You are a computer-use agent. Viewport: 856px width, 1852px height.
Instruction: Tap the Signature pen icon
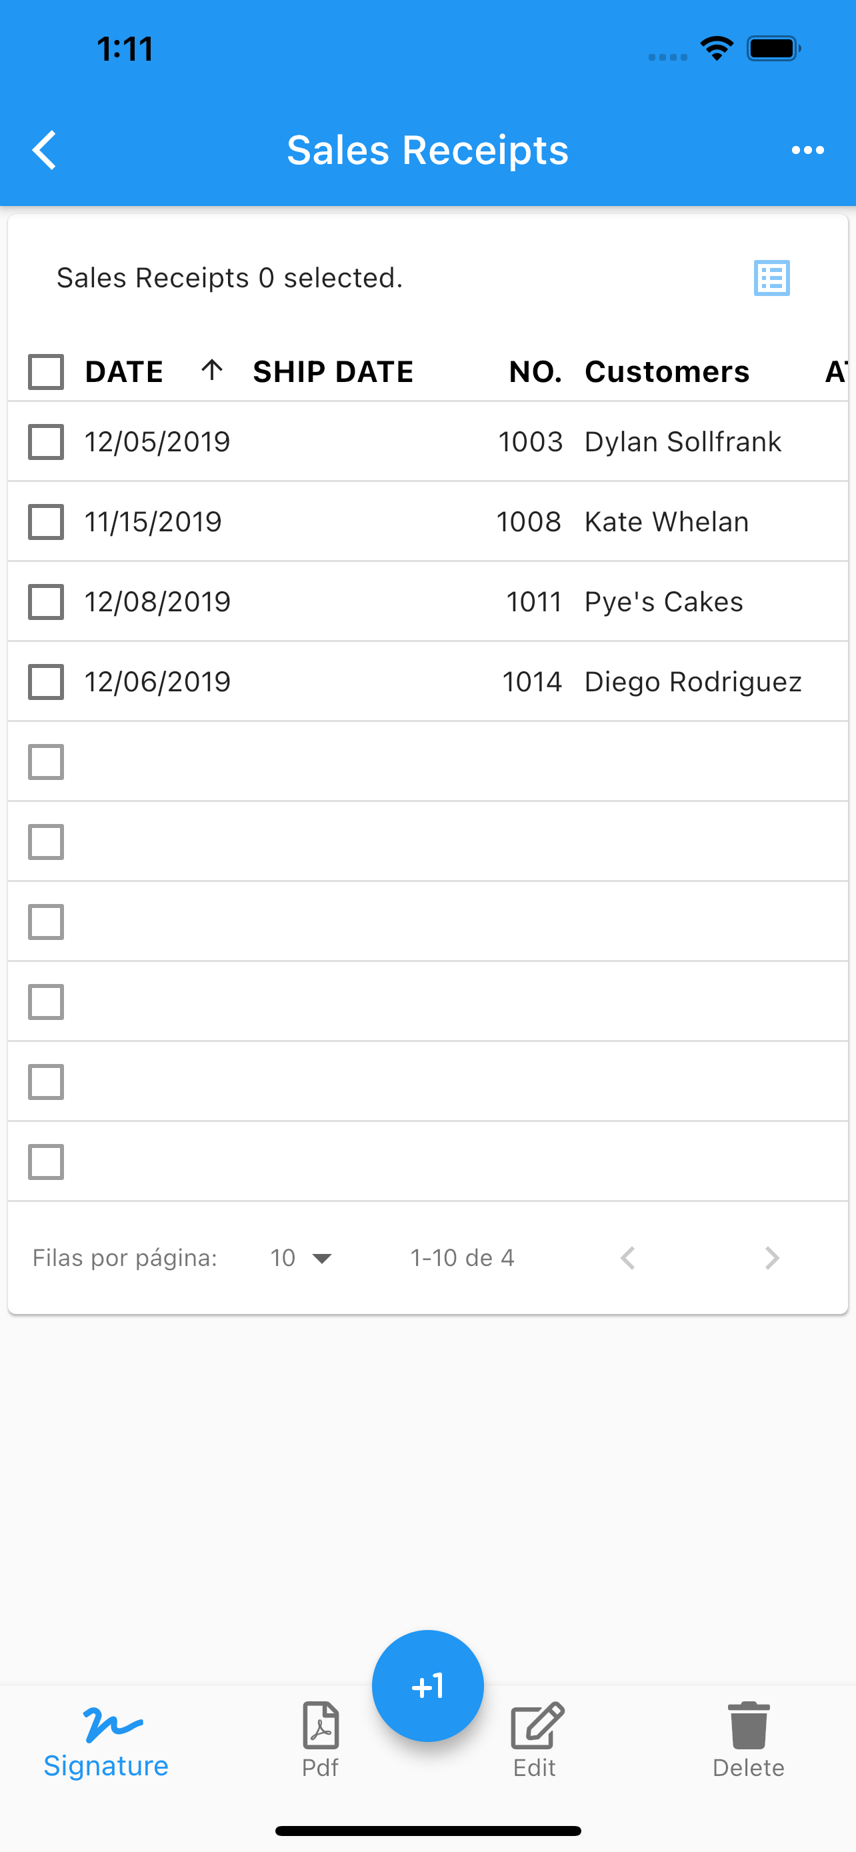pyautogui.click(x=113, y=1724)
